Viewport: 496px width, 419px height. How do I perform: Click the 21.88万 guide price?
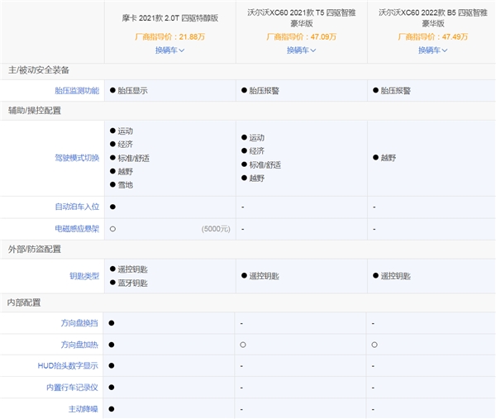pyautogui.click(x=186, y=36)
